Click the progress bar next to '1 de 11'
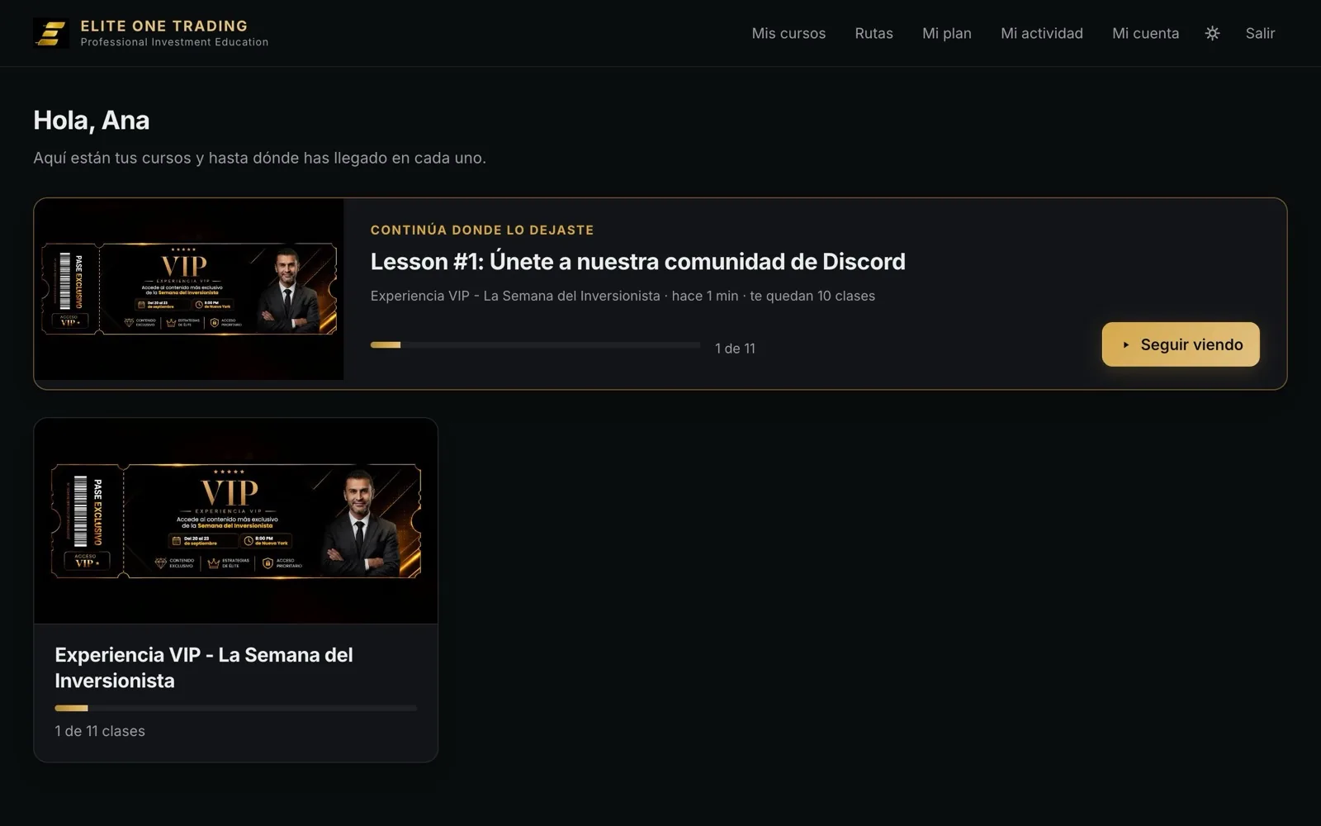This screenshot has height=826, width=1321. coord(535,345)
